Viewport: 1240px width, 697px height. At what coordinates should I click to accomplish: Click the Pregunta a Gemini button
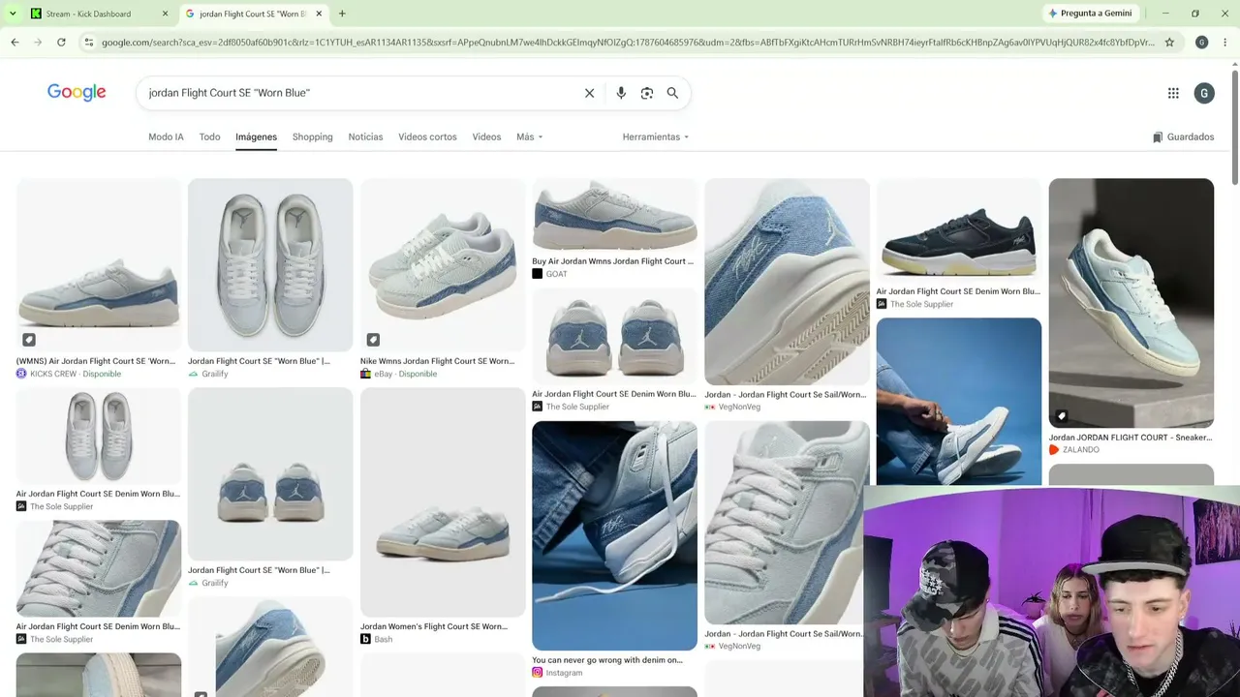pos(1090,14)
